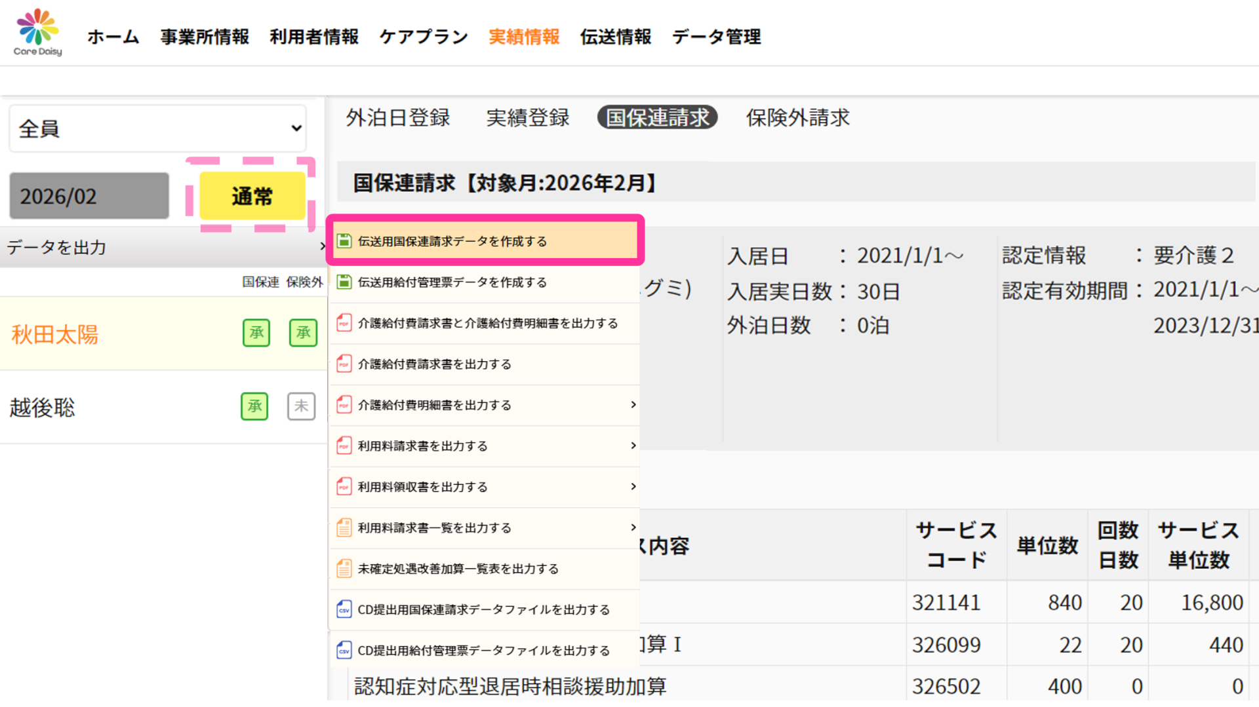Image resolution: width=1259 pixels, height=707 pixels.
Task: Toggle 越後聡's unapproved 未 badge
Action: coord(301,406)
